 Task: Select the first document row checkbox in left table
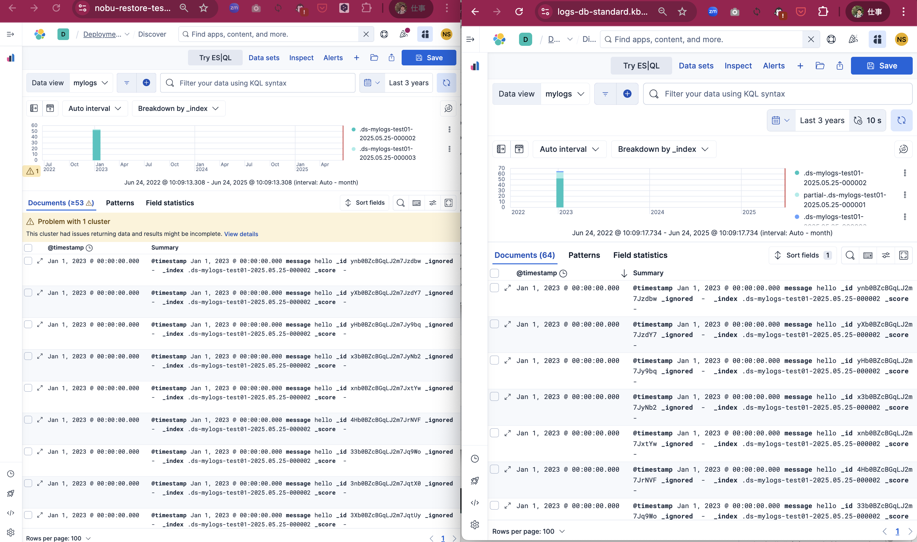click(x=28, y=261)
